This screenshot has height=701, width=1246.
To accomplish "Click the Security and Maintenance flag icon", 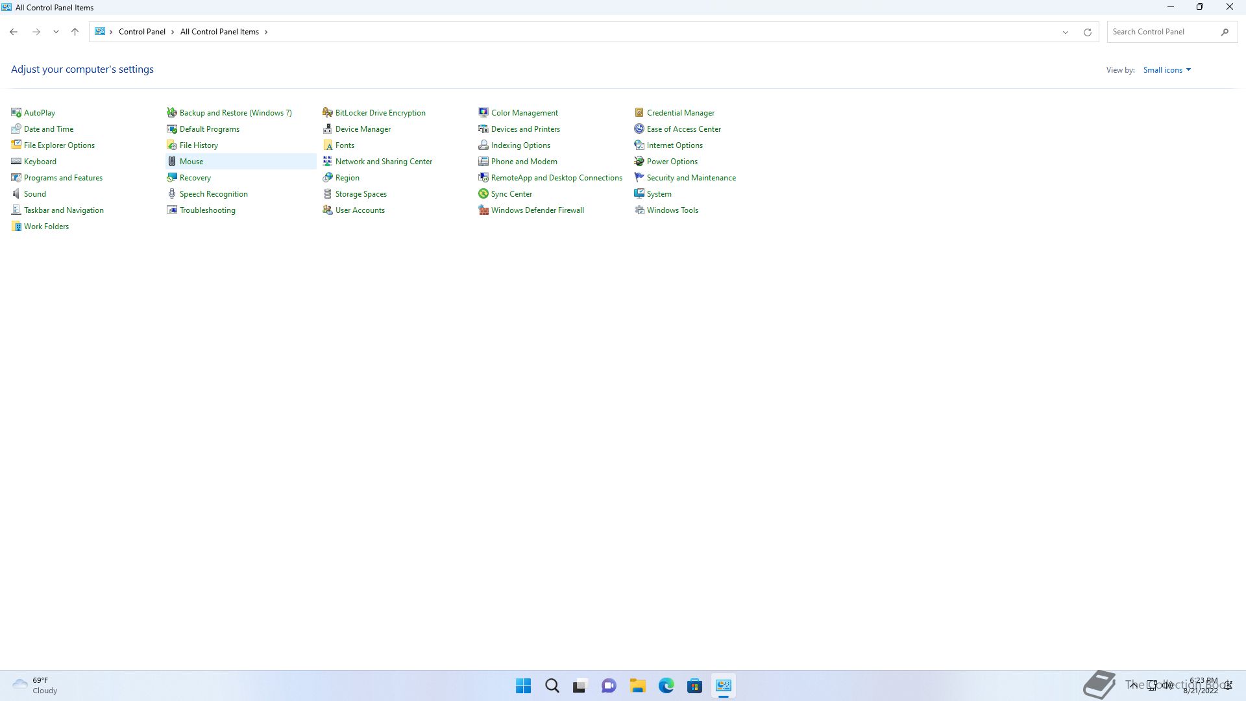I will (639, 178).
